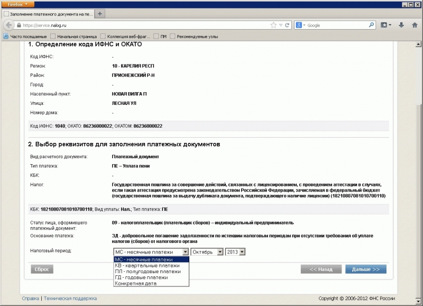Open the "Начальная страница" bookmark
Image resolution: width=423 pixels, height=306 pixels.
(x=75, y=37)
